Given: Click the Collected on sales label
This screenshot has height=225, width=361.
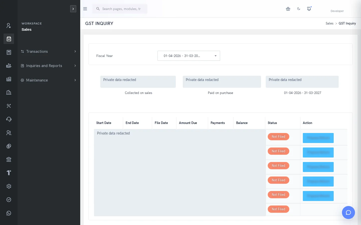Looking at the screenshot, I should [138, 93].
